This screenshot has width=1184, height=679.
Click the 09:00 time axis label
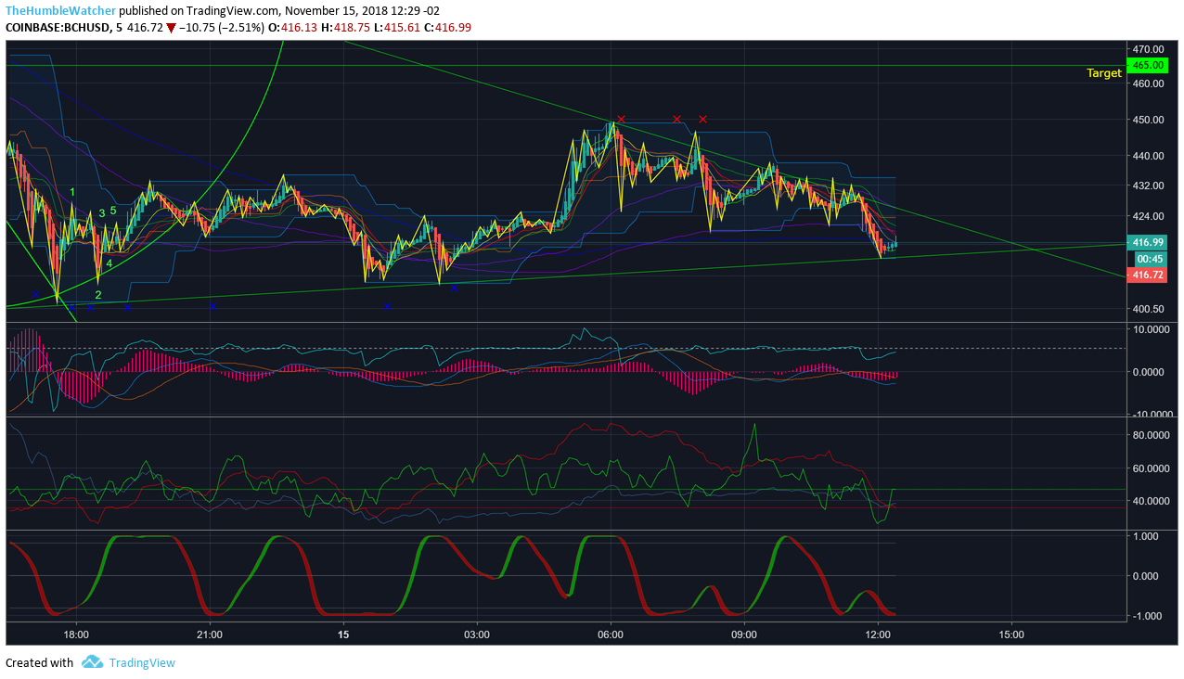(744, 634)
